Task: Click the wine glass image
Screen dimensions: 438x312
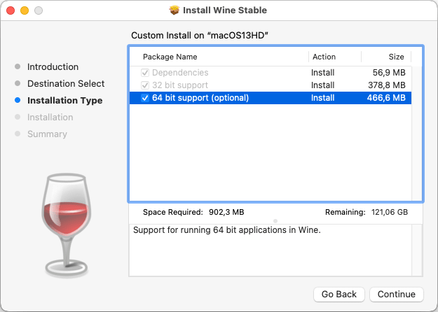Action: tap(67, 225)
